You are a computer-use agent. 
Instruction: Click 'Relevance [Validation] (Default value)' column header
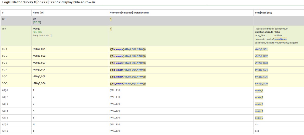(129, 13)
